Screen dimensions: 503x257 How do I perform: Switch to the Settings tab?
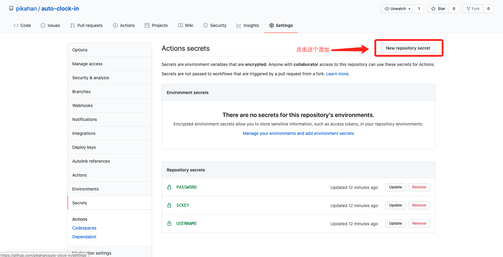click(281, 25)
